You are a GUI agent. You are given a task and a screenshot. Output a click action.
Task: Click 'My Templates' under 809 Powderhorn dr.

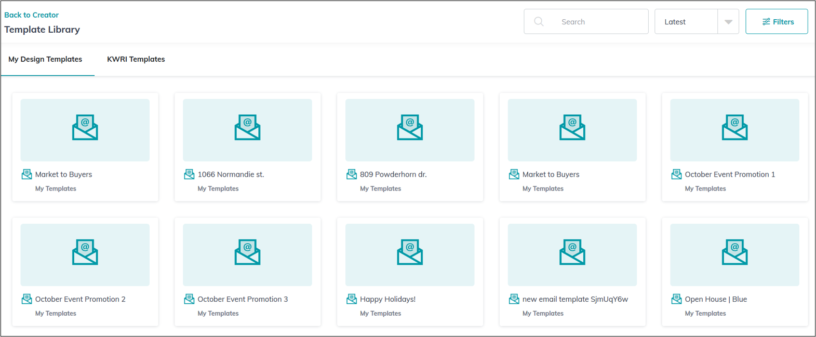381,189
